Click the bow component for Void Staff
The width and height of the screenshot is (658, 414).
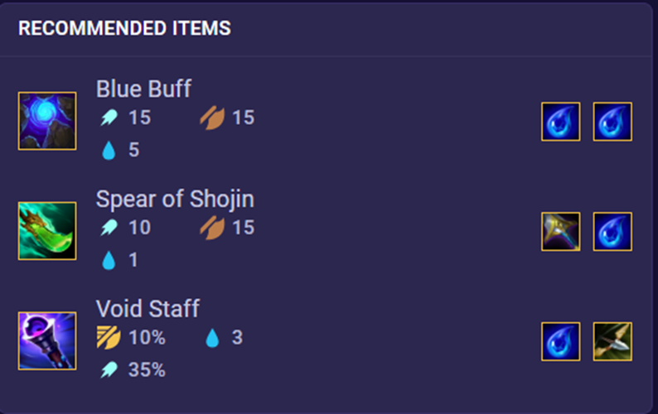[612, 342]
